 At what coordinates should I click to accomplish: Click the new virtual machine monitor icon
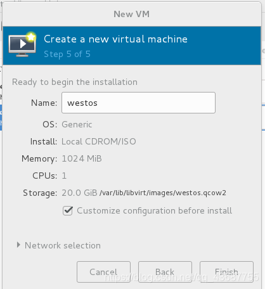pos(22,44)
